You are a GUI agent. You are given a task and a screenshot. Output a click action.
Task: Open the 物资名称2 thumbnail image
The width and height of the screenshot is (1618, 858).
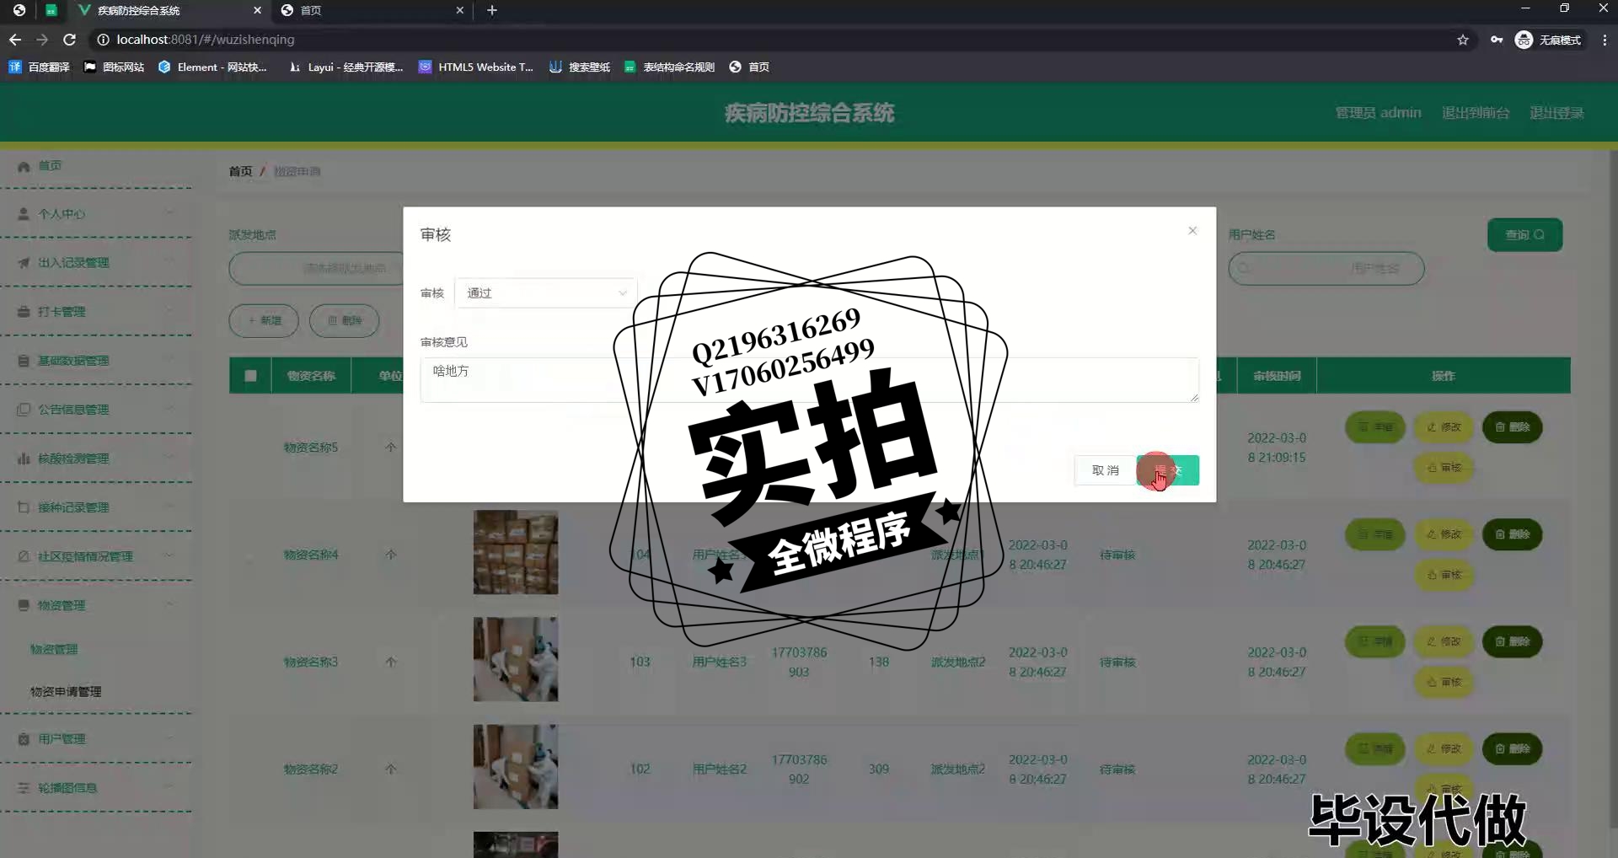[515, 766]
